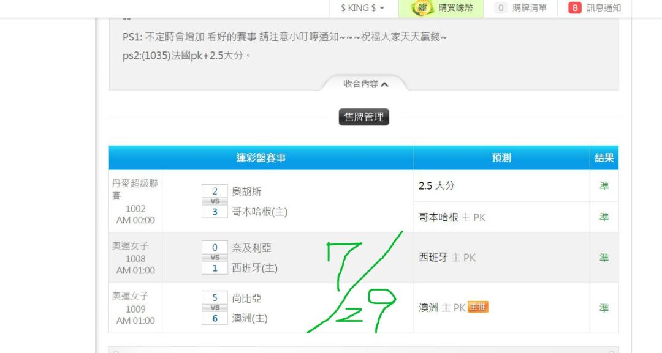The image size is (662, 353).
Task: Click the red 8 notification badge
Action: coord(574,7)
